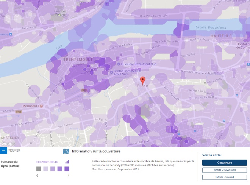
Task: Collapse the panel with the blue minus button
Action: click(3, 151)
